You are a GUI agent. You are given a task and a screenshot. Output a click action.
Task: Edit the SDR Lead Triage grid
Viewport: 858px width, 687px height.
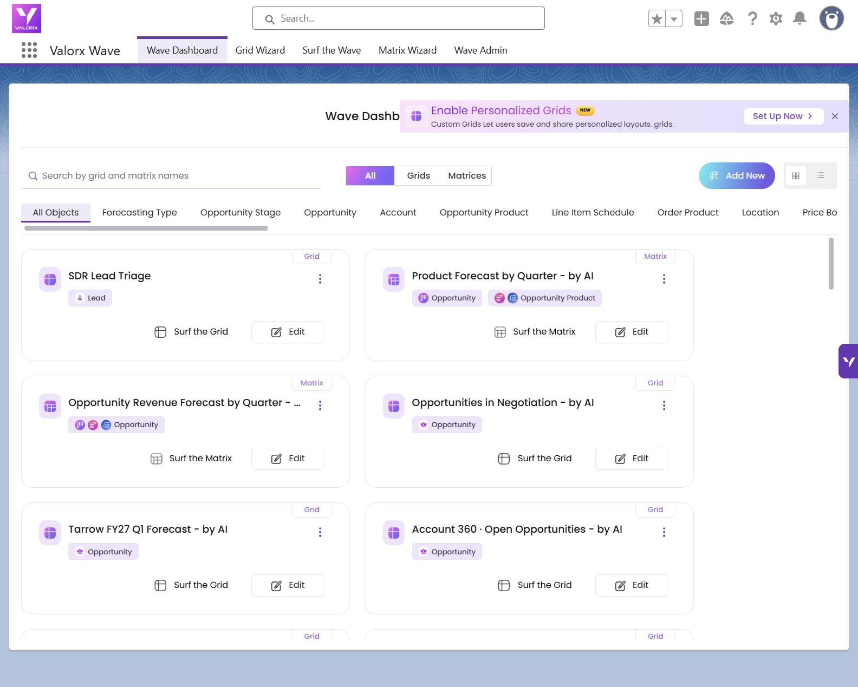pos(288,332)
